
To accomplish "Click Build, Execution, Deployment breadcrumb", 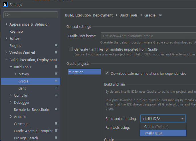I will point(89,15).
